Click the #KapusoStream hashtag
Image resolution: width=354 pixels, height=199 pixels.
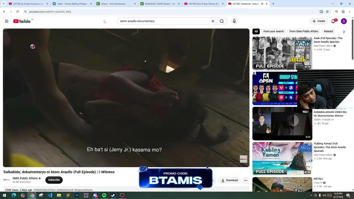(x=83, y=190)
